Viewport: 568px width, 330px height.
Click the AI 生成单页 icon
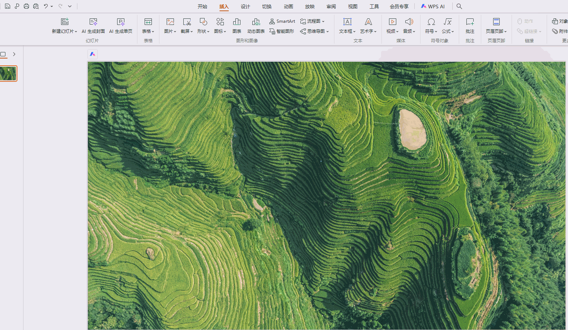coord(121,22)
